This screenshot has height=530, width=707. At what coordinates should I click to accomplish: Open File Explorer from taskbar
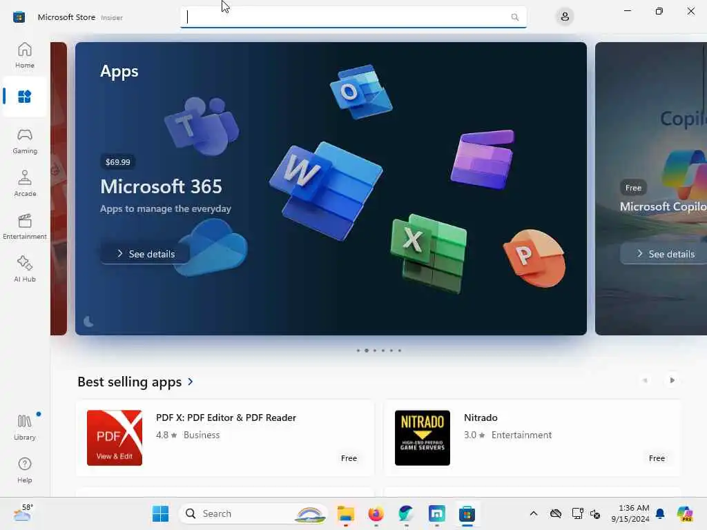point(346,513)
